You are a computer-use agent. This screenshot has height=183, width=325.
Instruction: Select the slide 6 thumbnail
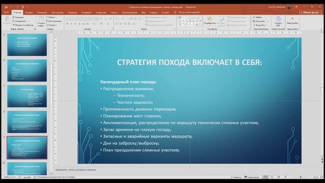(27, 71)
